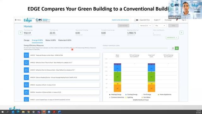This screenshot has height=114, width=202.
Task: Select the green bar chart view icon
Action: point(177,48)
